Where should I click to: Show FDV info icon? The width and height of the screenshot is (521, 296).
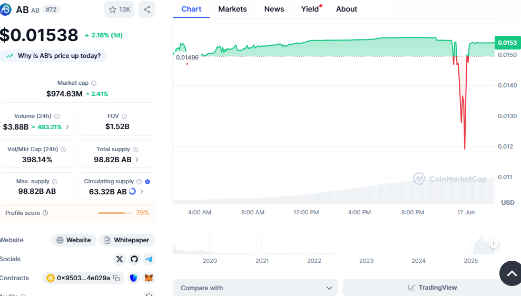[x=124, y=116]
